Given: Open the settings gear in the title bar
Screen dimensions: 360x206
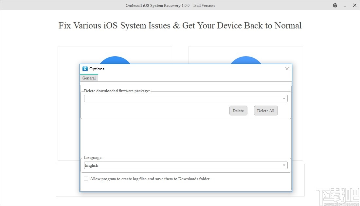Looking at the screenshot, I should click(x=335, y=5).
